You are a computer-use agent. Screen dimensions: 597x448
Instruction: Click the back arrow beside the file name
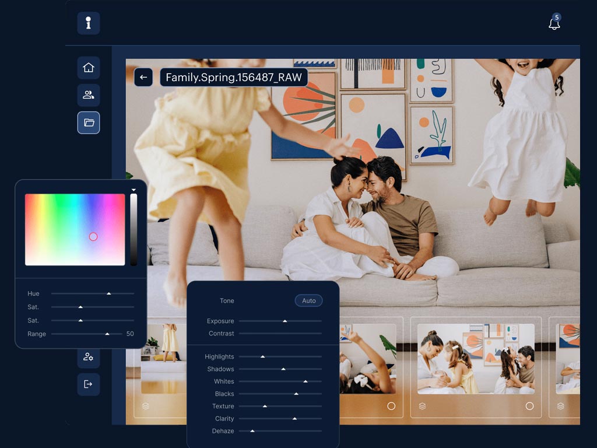pyautogui.click(x=143, y=77)
